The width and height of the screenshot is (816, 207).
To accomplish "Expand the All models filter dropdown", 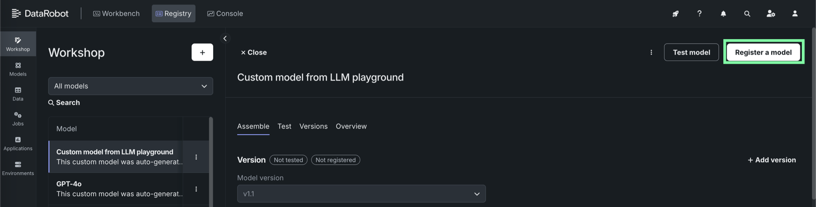I will tap(130, 86).
